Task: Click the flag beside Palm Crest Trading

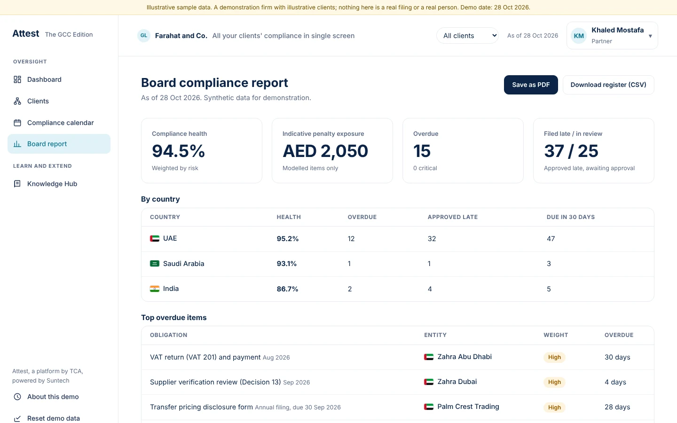Action: point(429,407)
